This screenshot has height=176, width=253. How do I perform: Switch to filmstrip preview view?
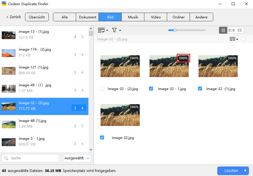[x=231, y=30]
